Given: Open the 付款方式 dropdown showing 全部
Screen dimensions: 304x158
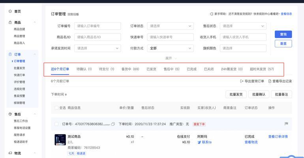Looking at the screenshot, I should 170,48.
